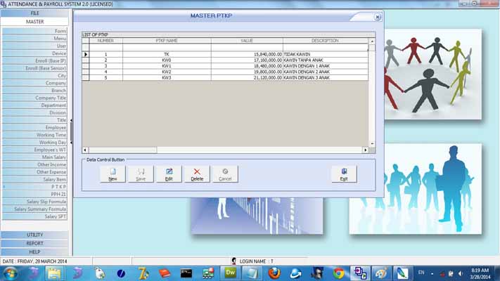Open the Company Title item
This screenshot has width=500, height=281.
click(34, 98)
